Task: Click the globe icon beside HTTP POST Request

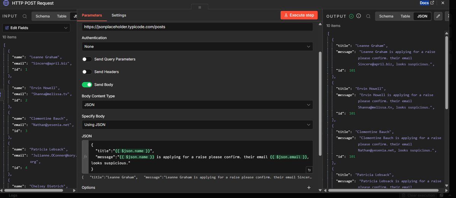Action: coord(6,3)
